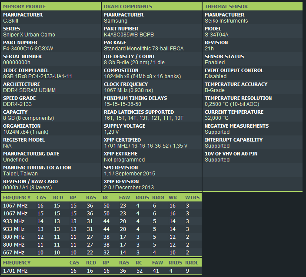Click DRAM part number K4A8G085WB-BCPB
This screenshot has height=277, width=306.
tap(129, 35)
